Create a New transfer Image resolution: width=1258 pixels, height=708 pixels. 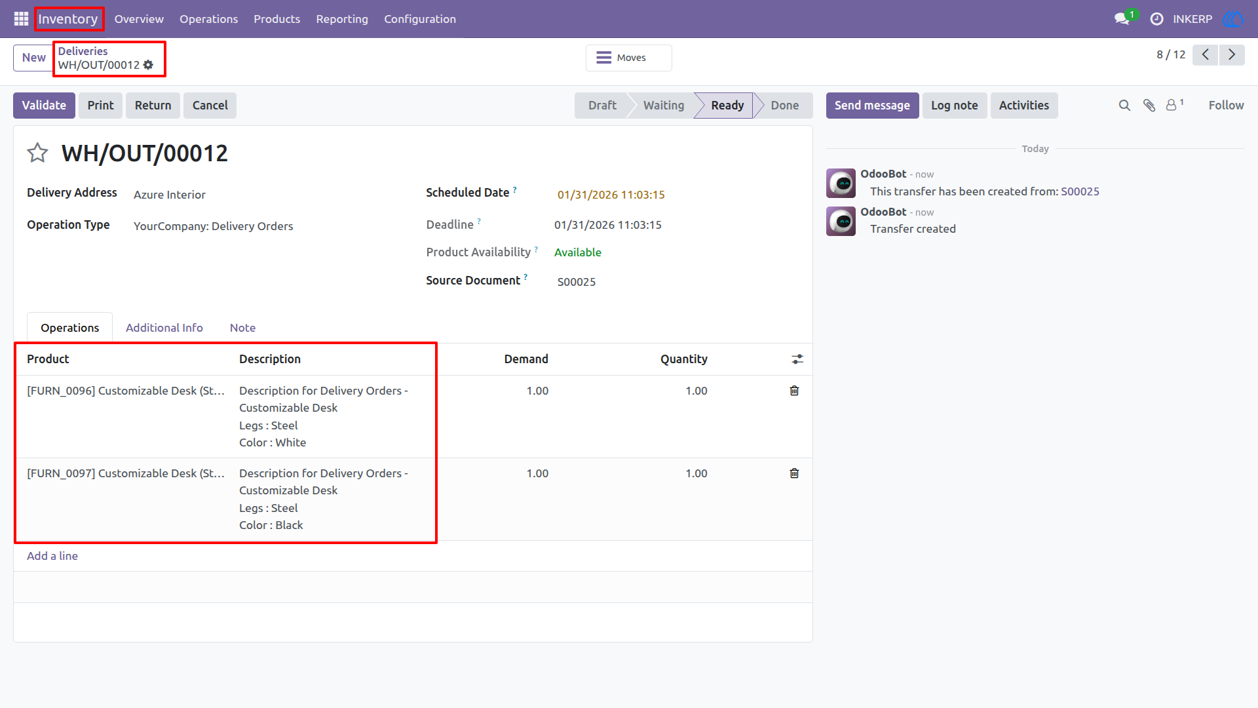pyautogui.click(x=33, y=58)
